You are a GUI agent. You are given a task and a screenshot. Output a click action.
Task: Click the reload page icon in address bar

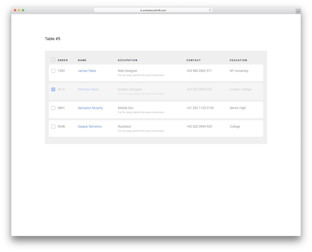tap(210, 10)
